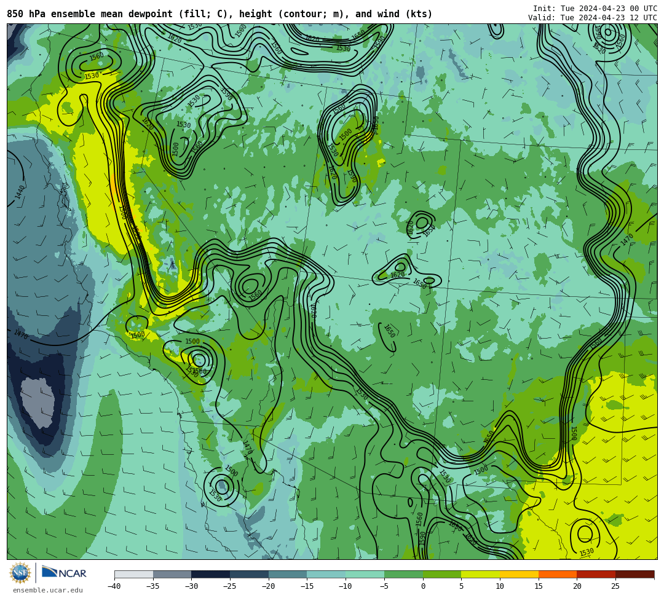
Task: Pick the amber 10 to 15 swatch
Action: [519, 574]
